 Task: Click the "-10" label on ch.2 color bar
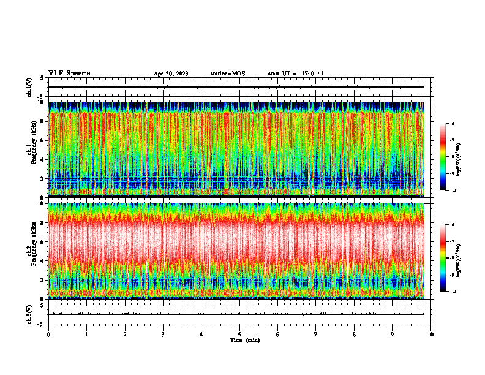453,292
